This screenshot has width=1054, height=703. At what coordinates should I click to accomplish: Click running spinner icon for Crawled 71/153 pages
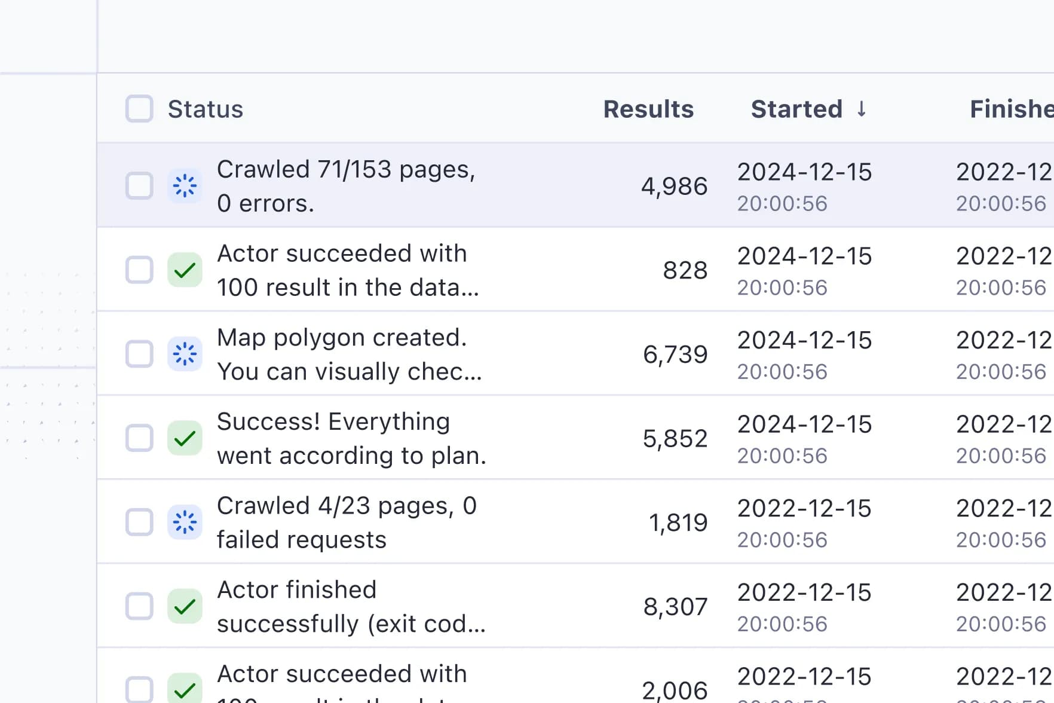[x=185, y=186]
